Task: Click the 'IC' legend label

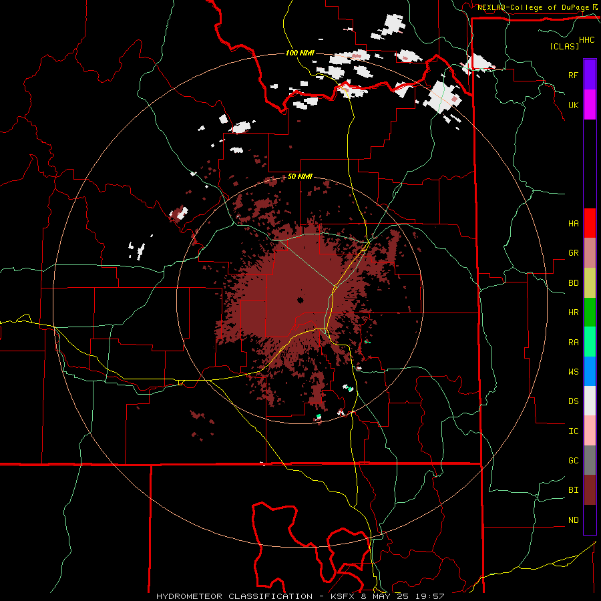Action: coord(573,431)
